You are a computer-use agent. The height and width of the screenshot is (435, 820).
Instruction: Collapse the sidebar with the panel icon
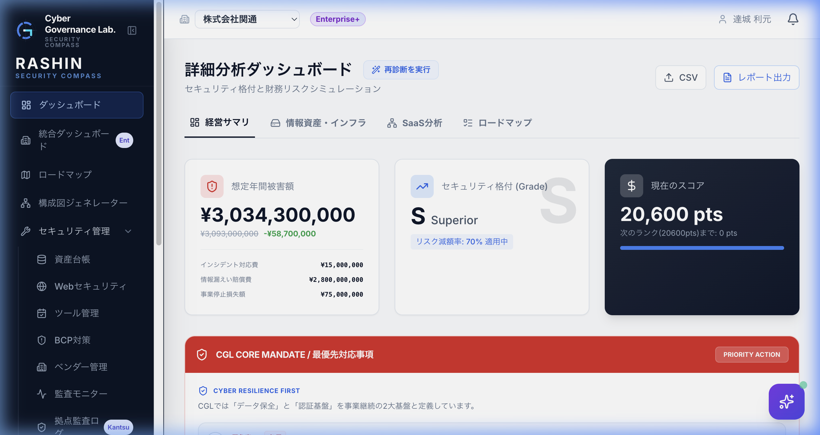tap(132, 30)
